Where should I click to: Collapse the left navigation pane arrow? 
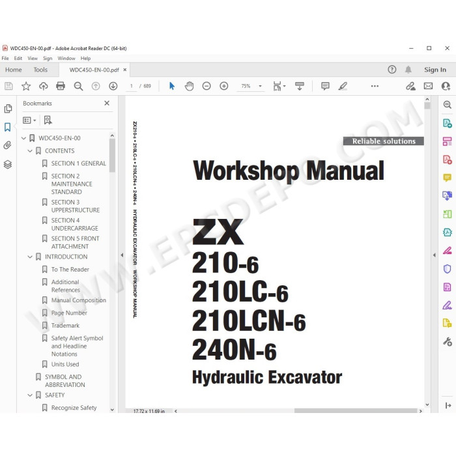pos(122,255)
